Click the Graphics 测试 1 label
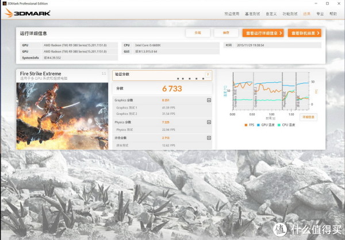Screen dimensions: 345x240 (x=126, y=108)
